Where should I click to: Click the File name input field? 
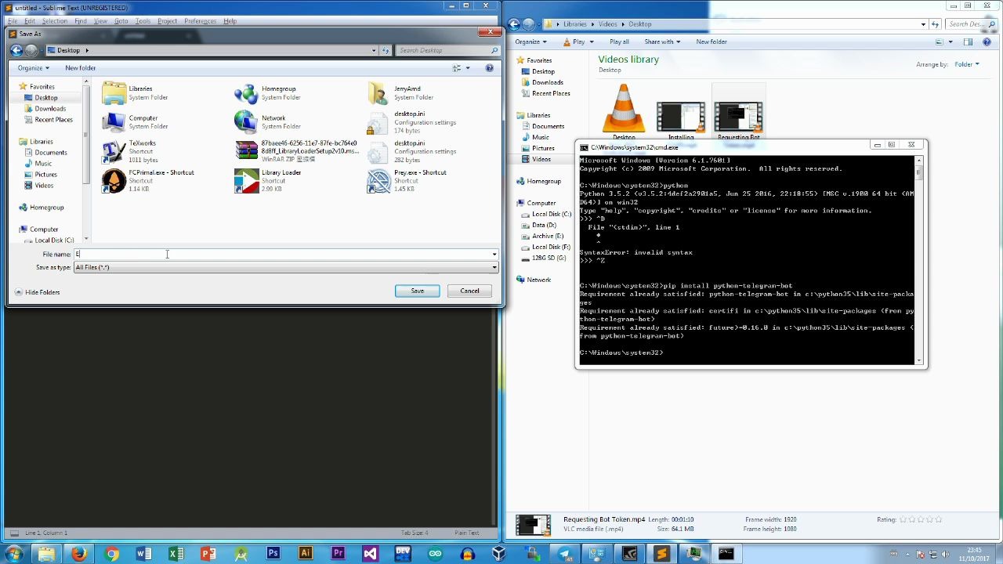point(282,254)
